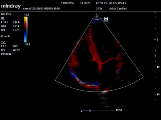Click the WF12 wall filter parameter

pos(16,50)
